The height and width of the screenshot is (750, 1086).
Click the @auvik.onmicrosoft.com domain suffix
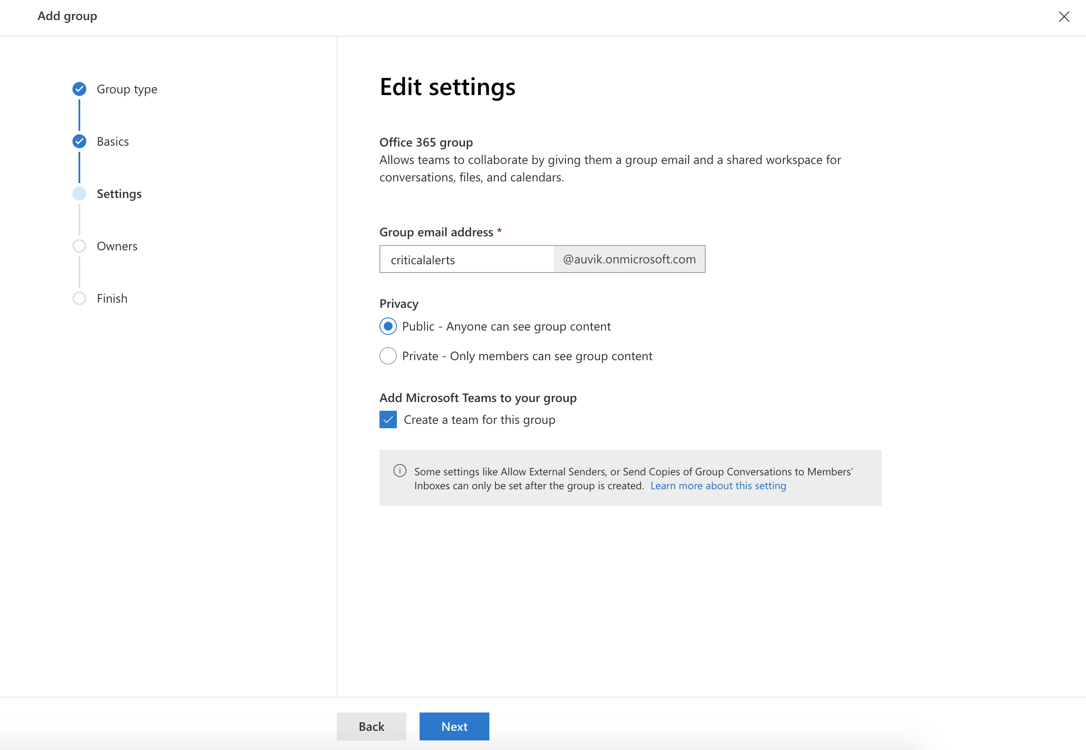[x=629, y=259]
